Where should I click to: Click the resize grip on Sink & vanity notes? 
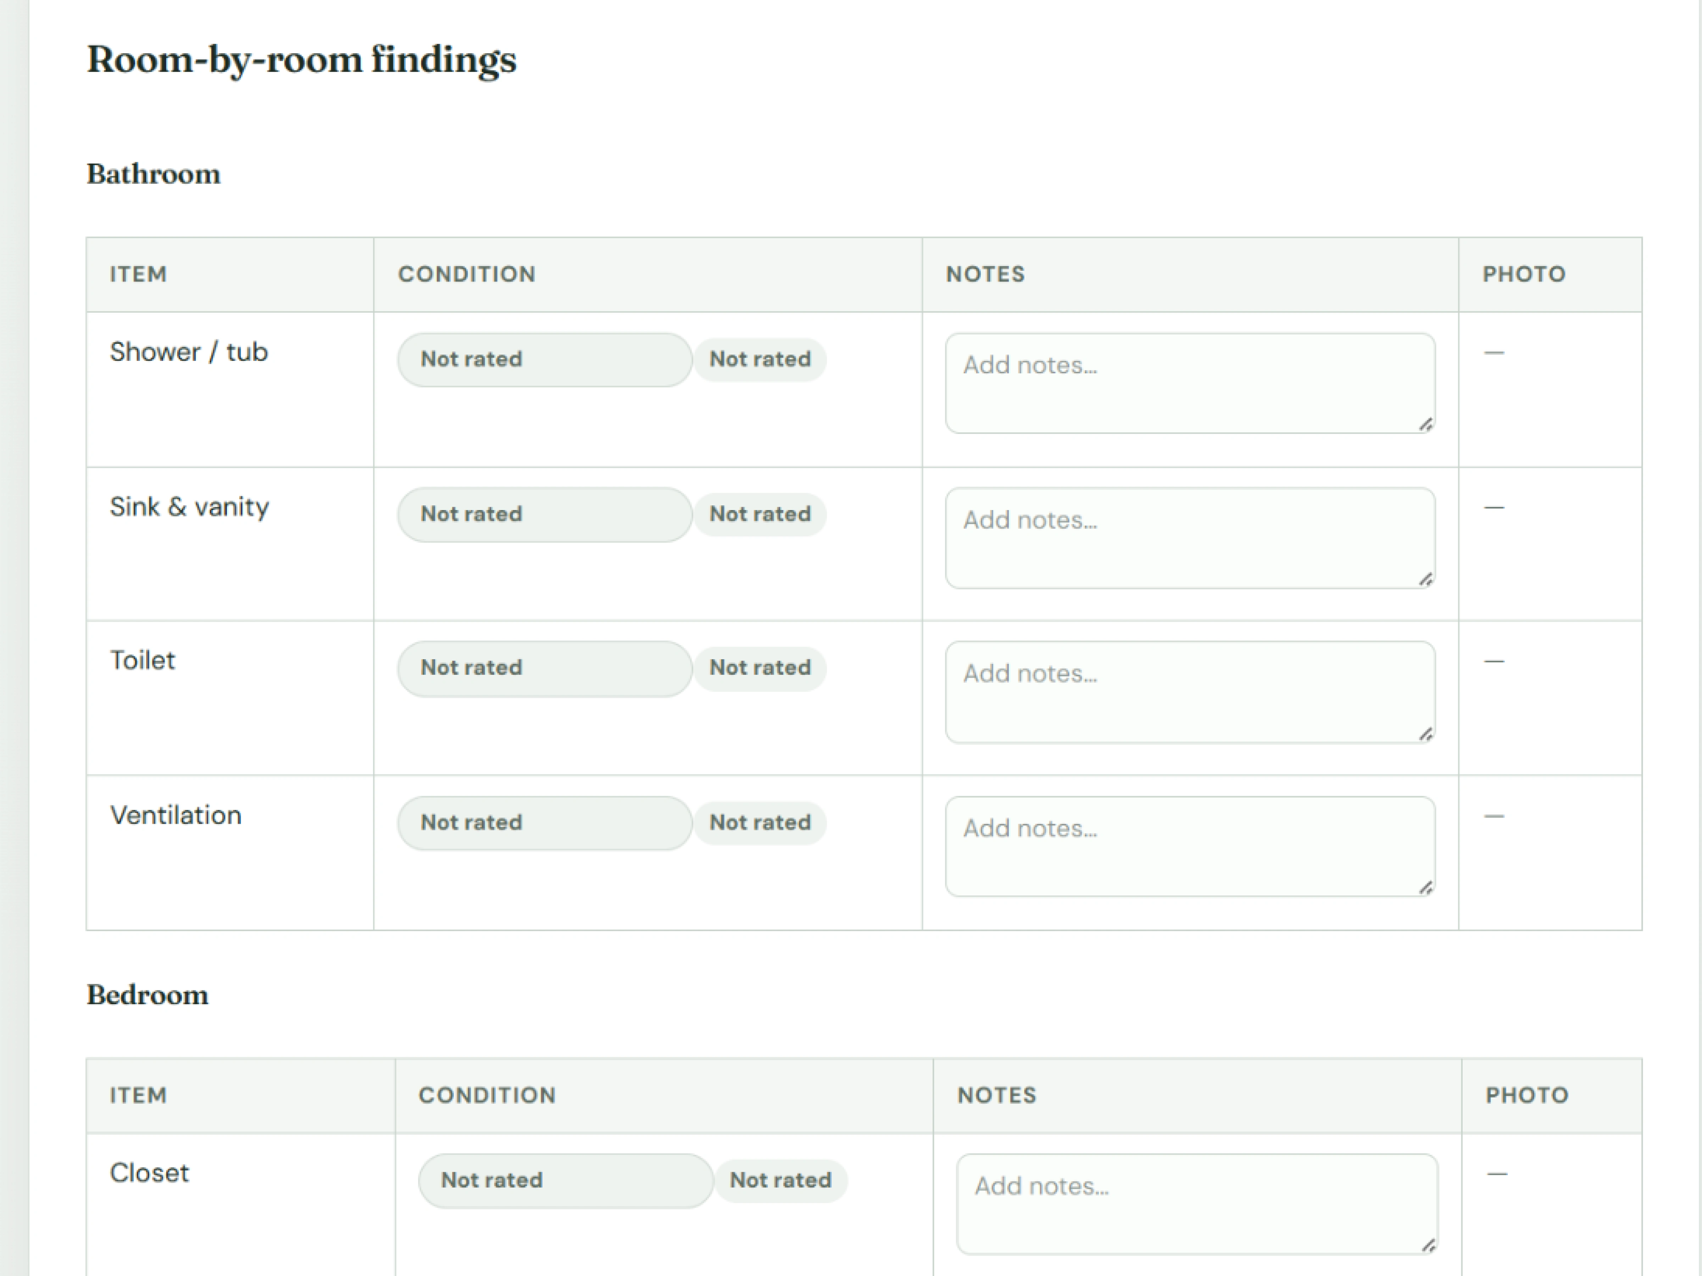pos(1426,579)
